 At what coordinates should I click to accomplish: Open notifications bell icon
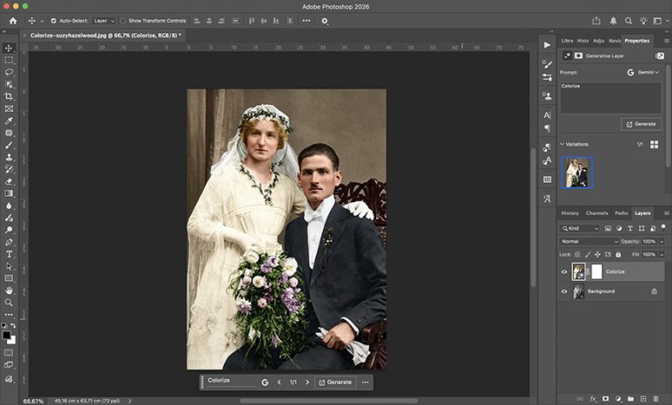point(613,21)
